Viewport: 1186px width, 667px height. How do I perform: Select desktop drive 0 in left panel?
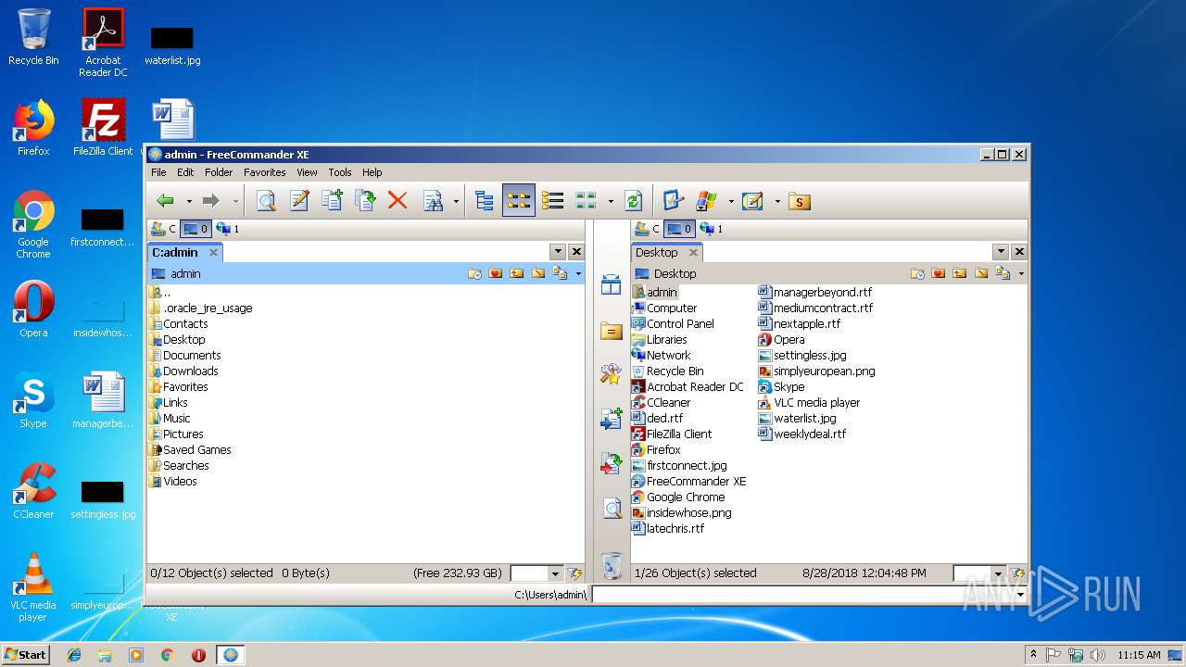196,229
